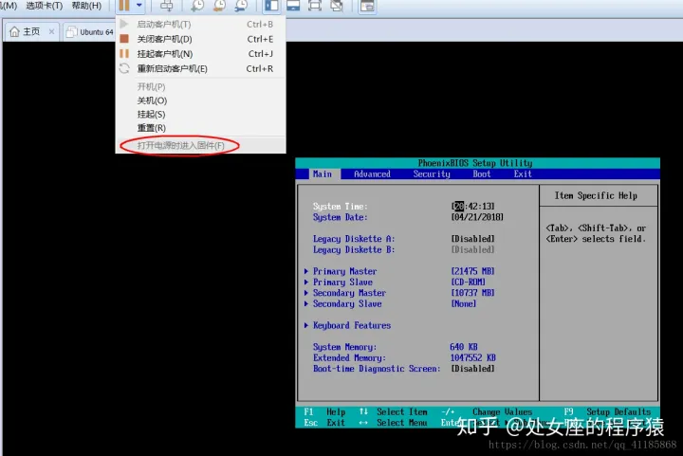Viewport: 683px width, 456px height.
Task: Click the Send Ctrl+Alt+Del toolbar icon
Action: (x=166, y=6)
